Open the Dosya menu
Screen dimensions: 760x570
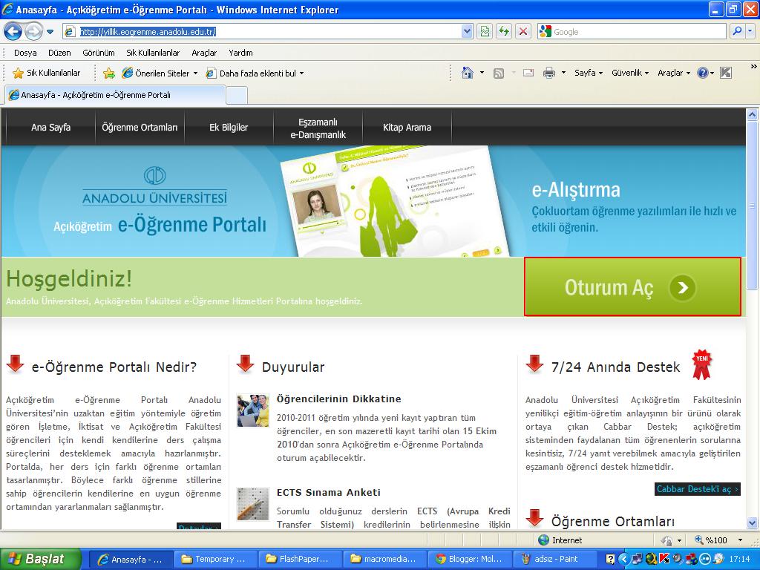(25, 53)
